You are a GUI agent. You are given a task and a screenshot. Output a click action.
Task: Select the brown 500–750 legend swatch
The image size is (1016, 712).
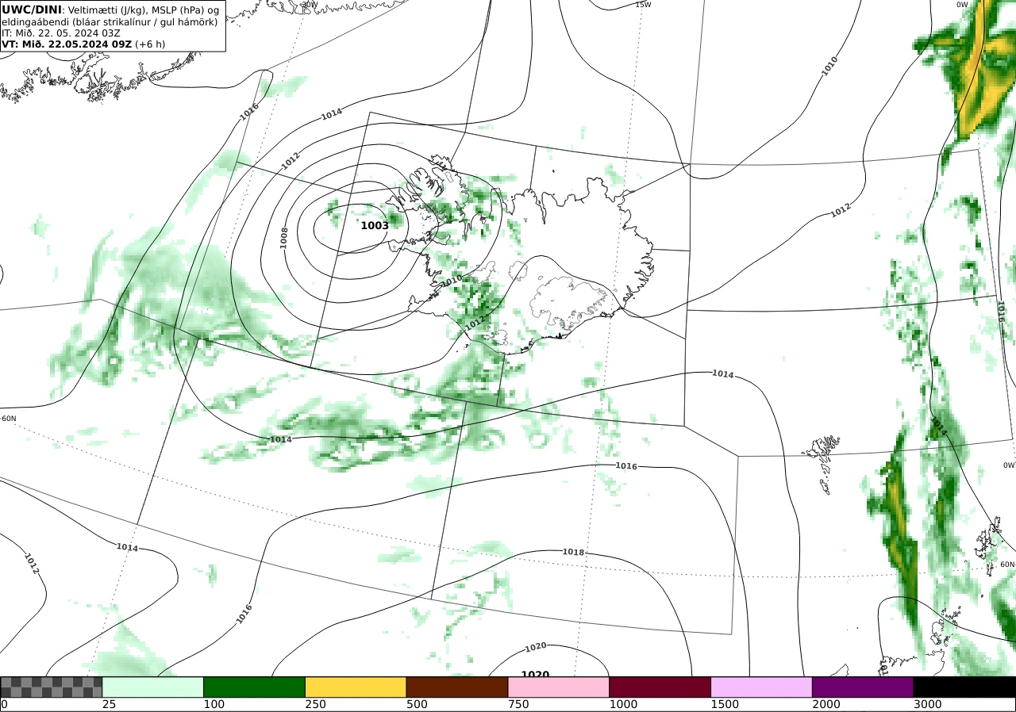pos(457,687)
